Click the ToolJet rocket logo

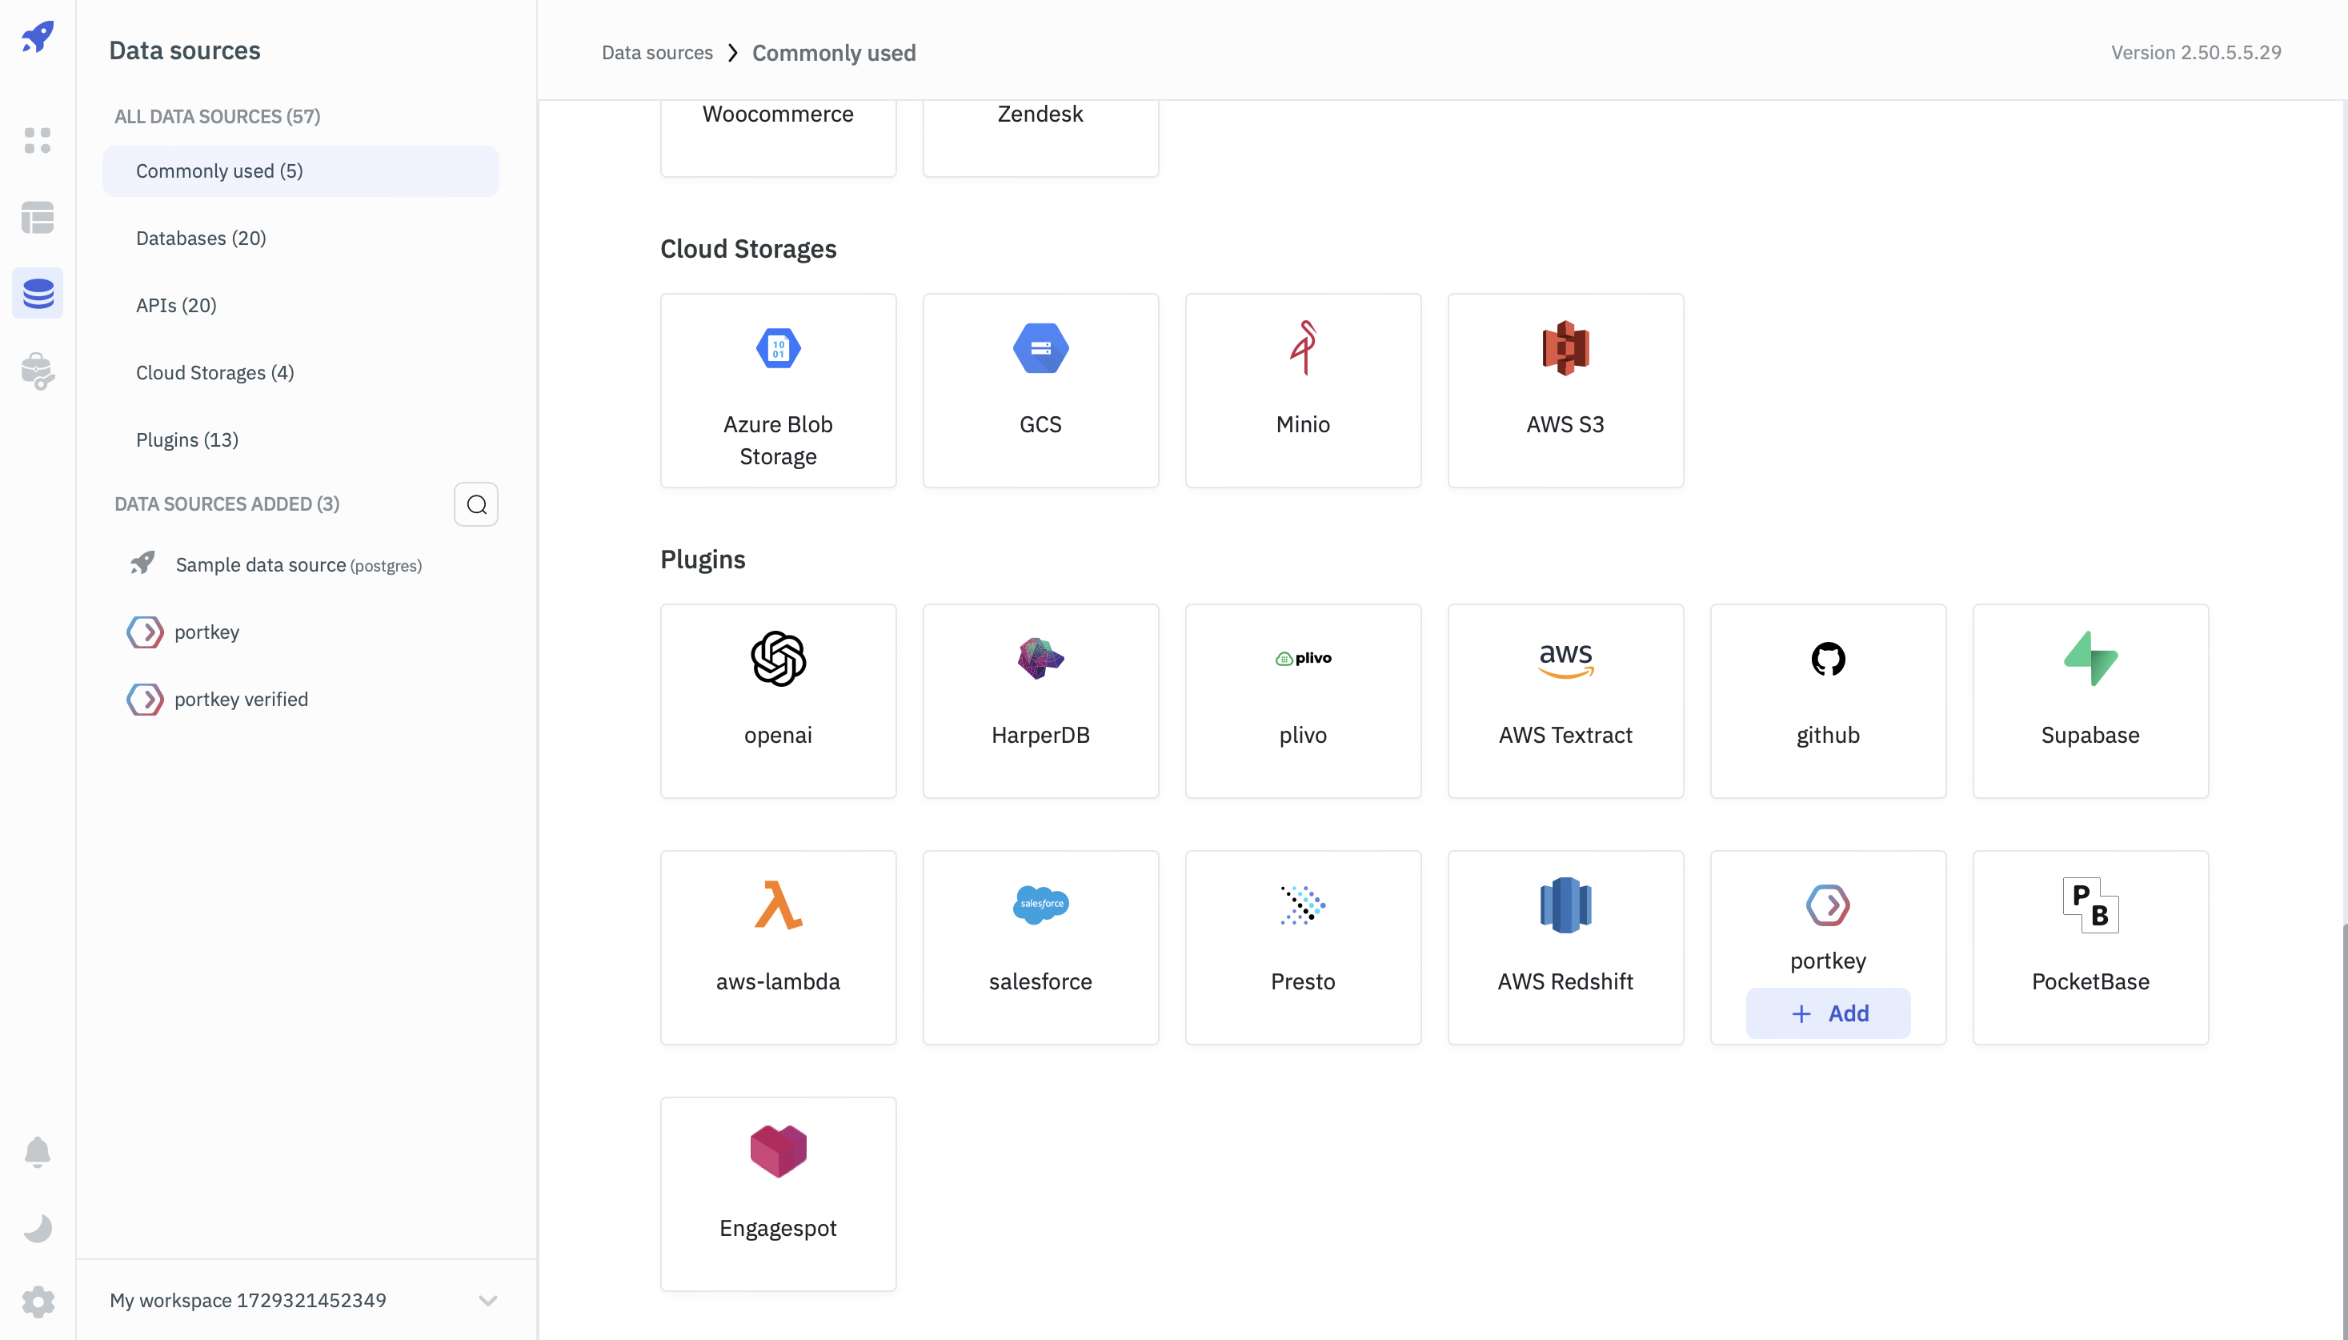38,38
